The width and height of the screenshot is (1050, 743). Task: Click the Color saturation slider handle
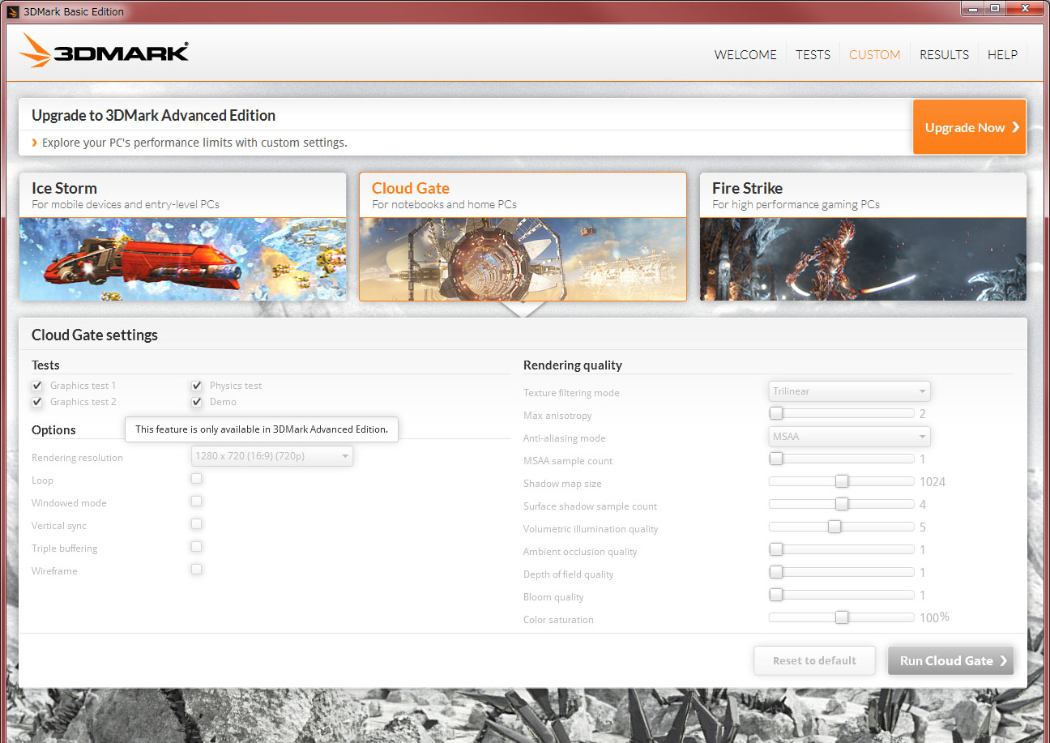coord(842,617)
